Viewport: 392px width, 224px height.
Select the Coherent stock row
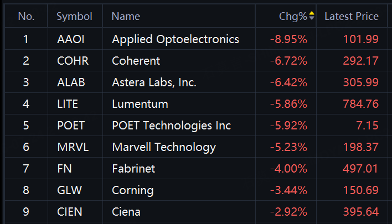(x=196, y=61)
